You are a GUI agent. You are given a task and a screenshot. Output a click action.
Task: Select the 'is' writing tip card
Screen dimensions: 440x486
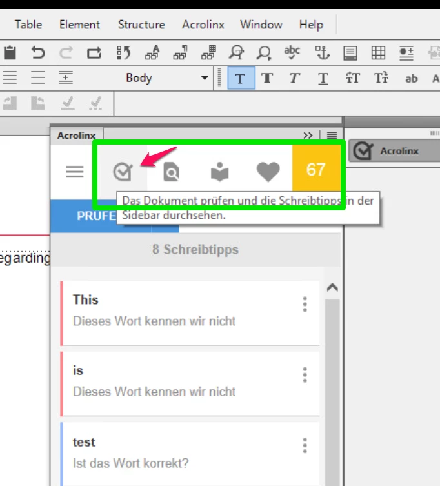(190, 384)
